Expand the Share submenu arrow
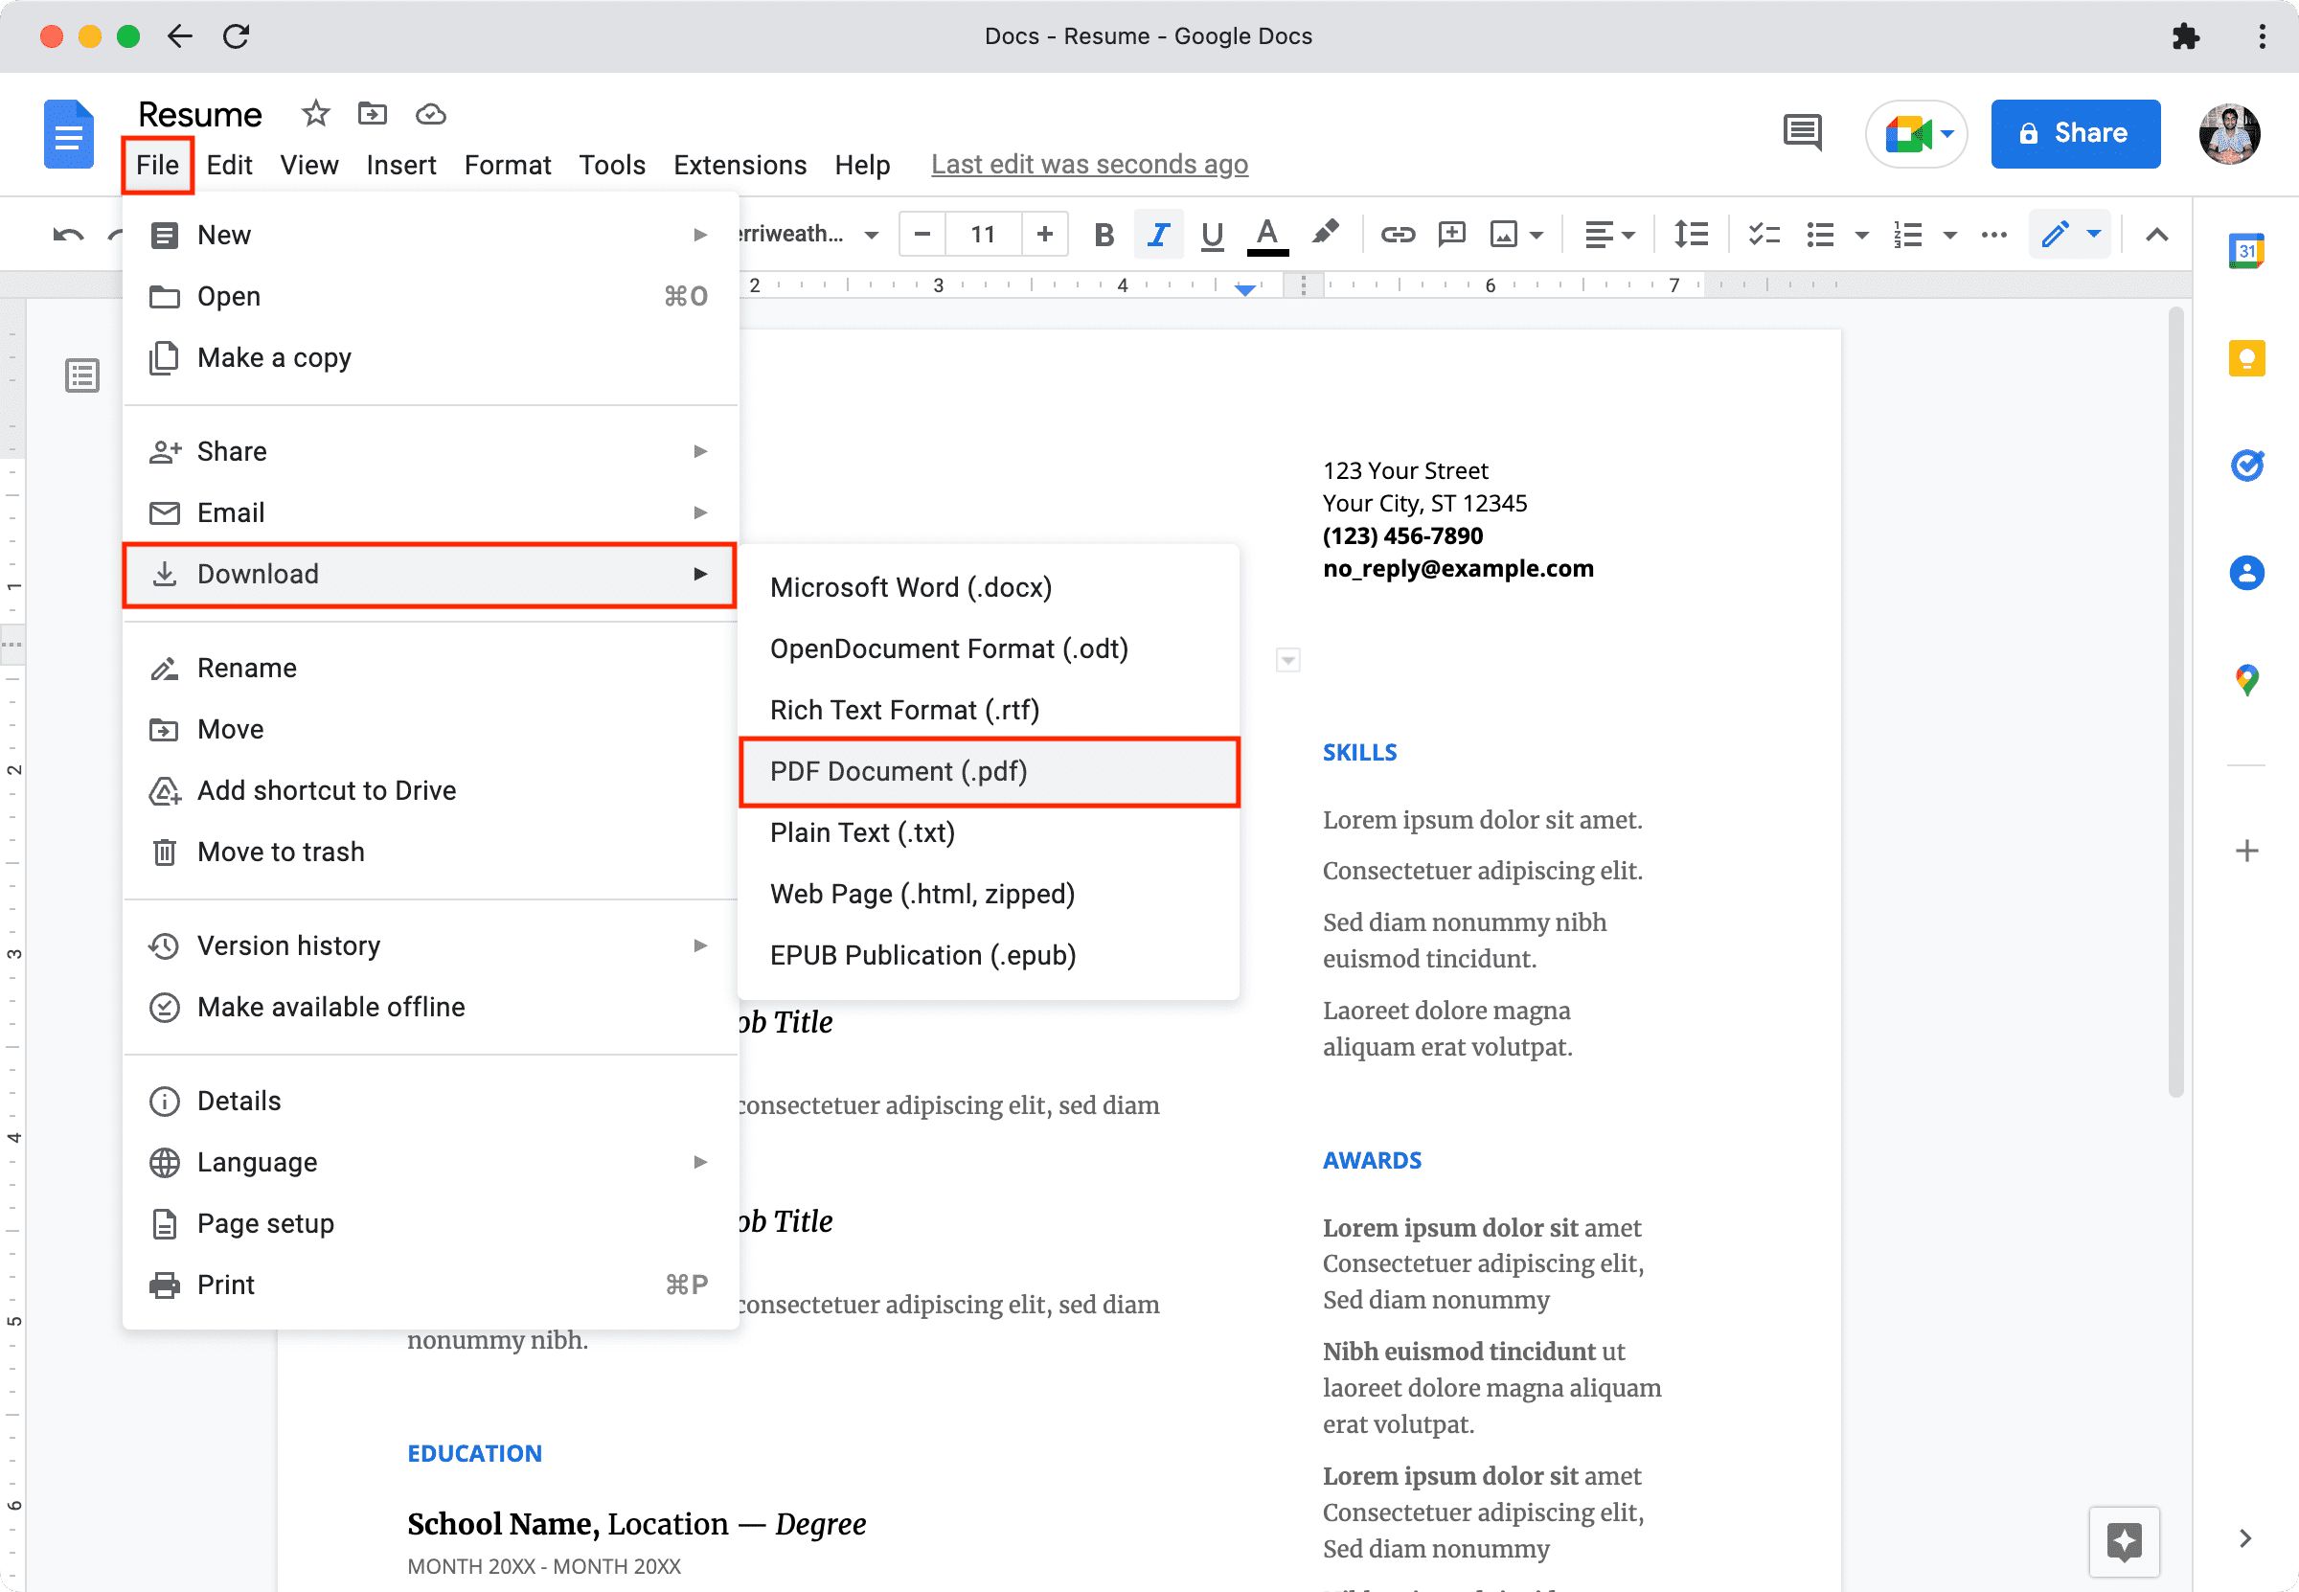Image resolution: width=2299 pixels, height=1592 pixels. [698, 451]
